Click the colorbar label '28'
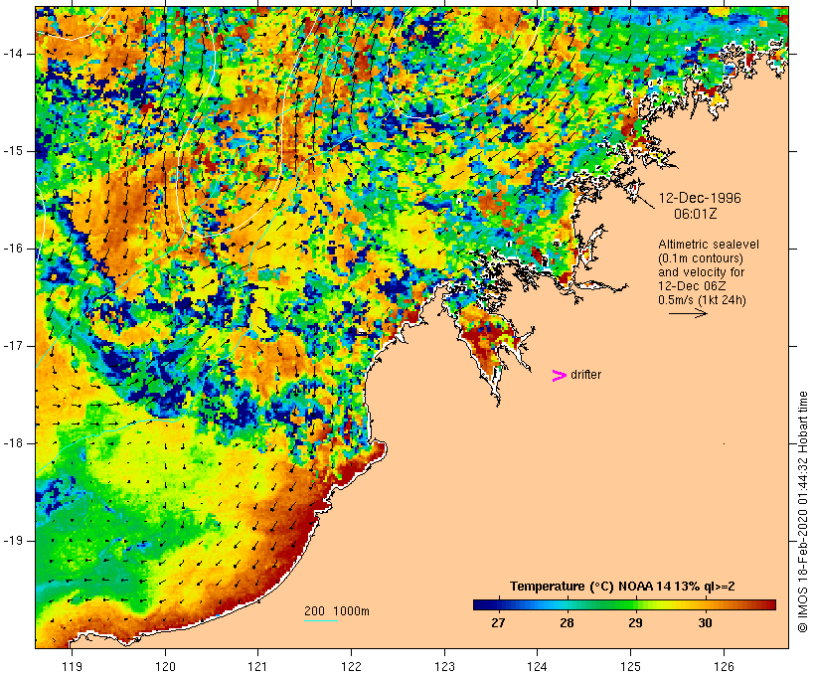The width and height of the screenshot is (815, 676). pyautogui.click(x=567, y=623)
